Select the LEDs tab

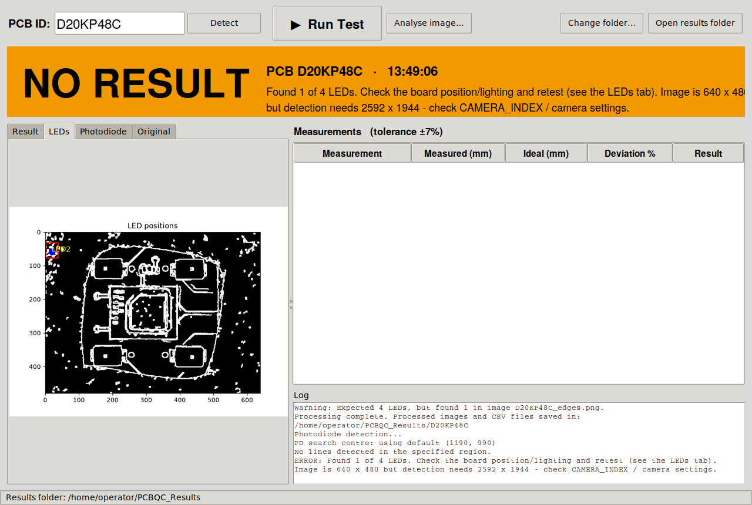[x=59, y=132]
